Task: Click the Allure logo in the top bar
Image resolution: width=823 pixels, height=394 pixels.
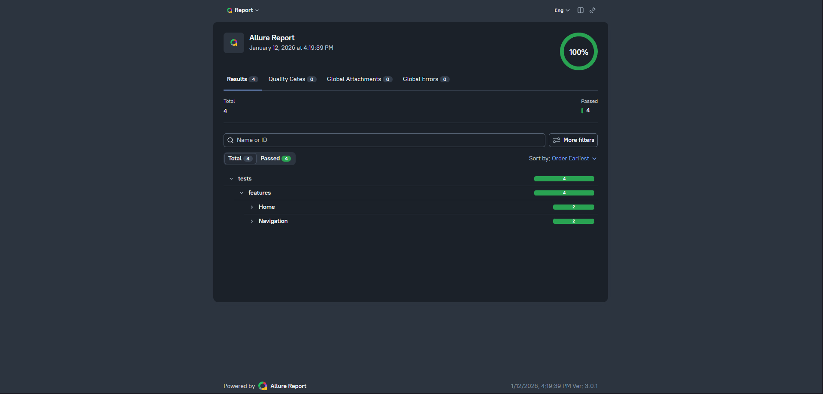Action: [x=230, y=10]
